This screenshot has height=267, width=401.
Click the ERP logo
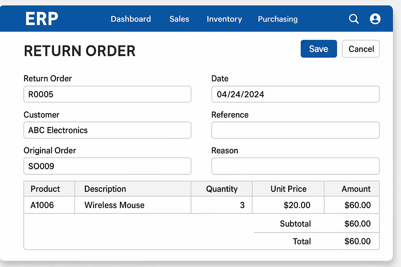pos(42,19)
